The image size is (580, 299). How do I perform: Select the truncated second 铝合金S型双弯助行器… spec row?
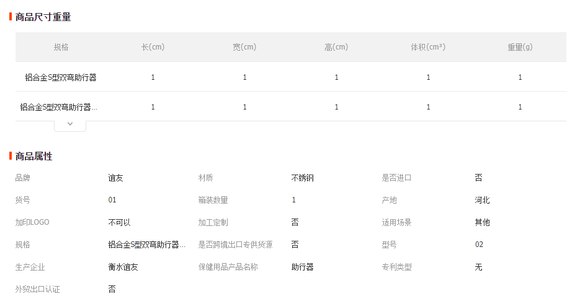58,107
